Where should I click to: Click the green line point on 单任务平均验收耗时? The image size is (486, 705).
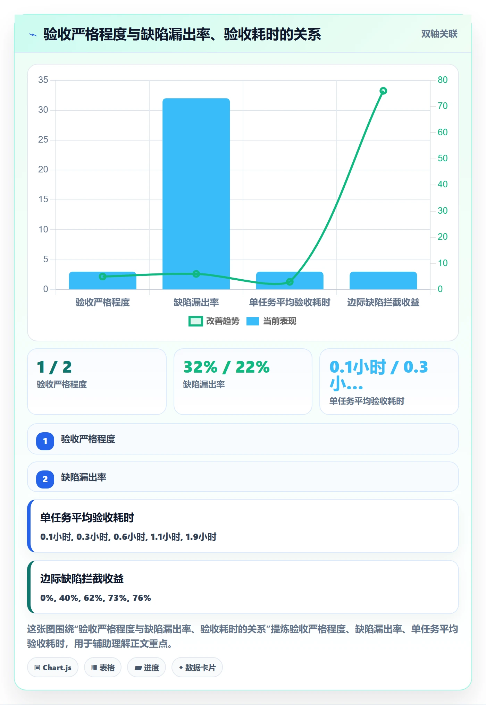click(x=290, y=282)
